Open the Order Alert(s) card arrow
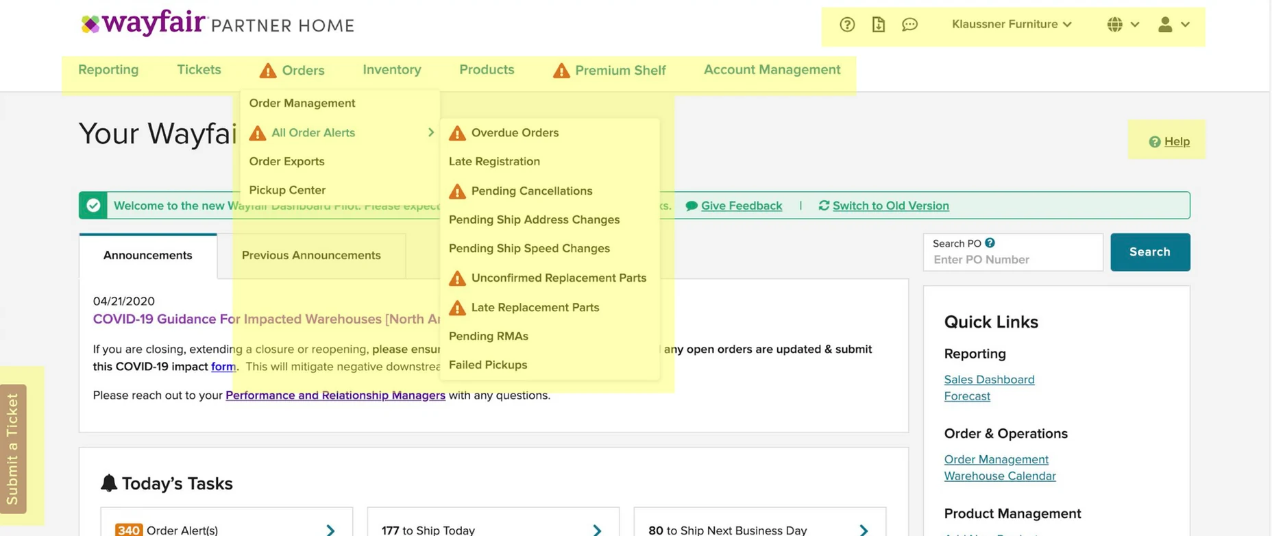 tap(330, 531)
